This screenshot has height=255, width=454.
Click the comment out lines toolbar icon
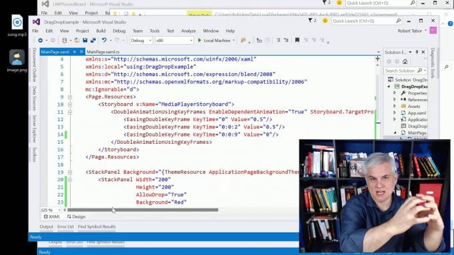point(286,40)
